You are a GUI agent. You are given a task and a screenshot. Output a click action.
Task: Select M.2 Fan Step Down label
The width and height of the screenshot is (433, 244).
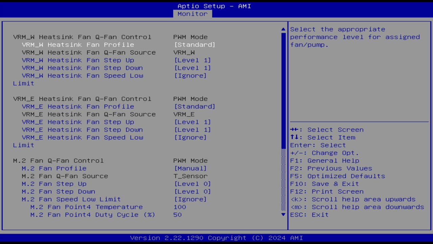[x=59, y=192]
